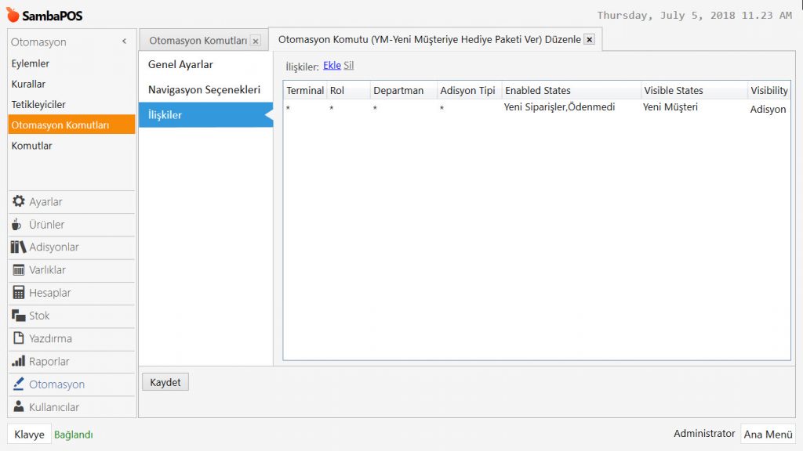803x451 pixels.
Task: Select Kurallar in the Otomasyon list
Action: coord(28,84)
